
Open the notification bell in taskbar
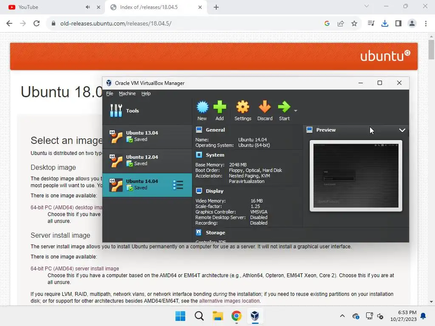[x=424, y=316]
